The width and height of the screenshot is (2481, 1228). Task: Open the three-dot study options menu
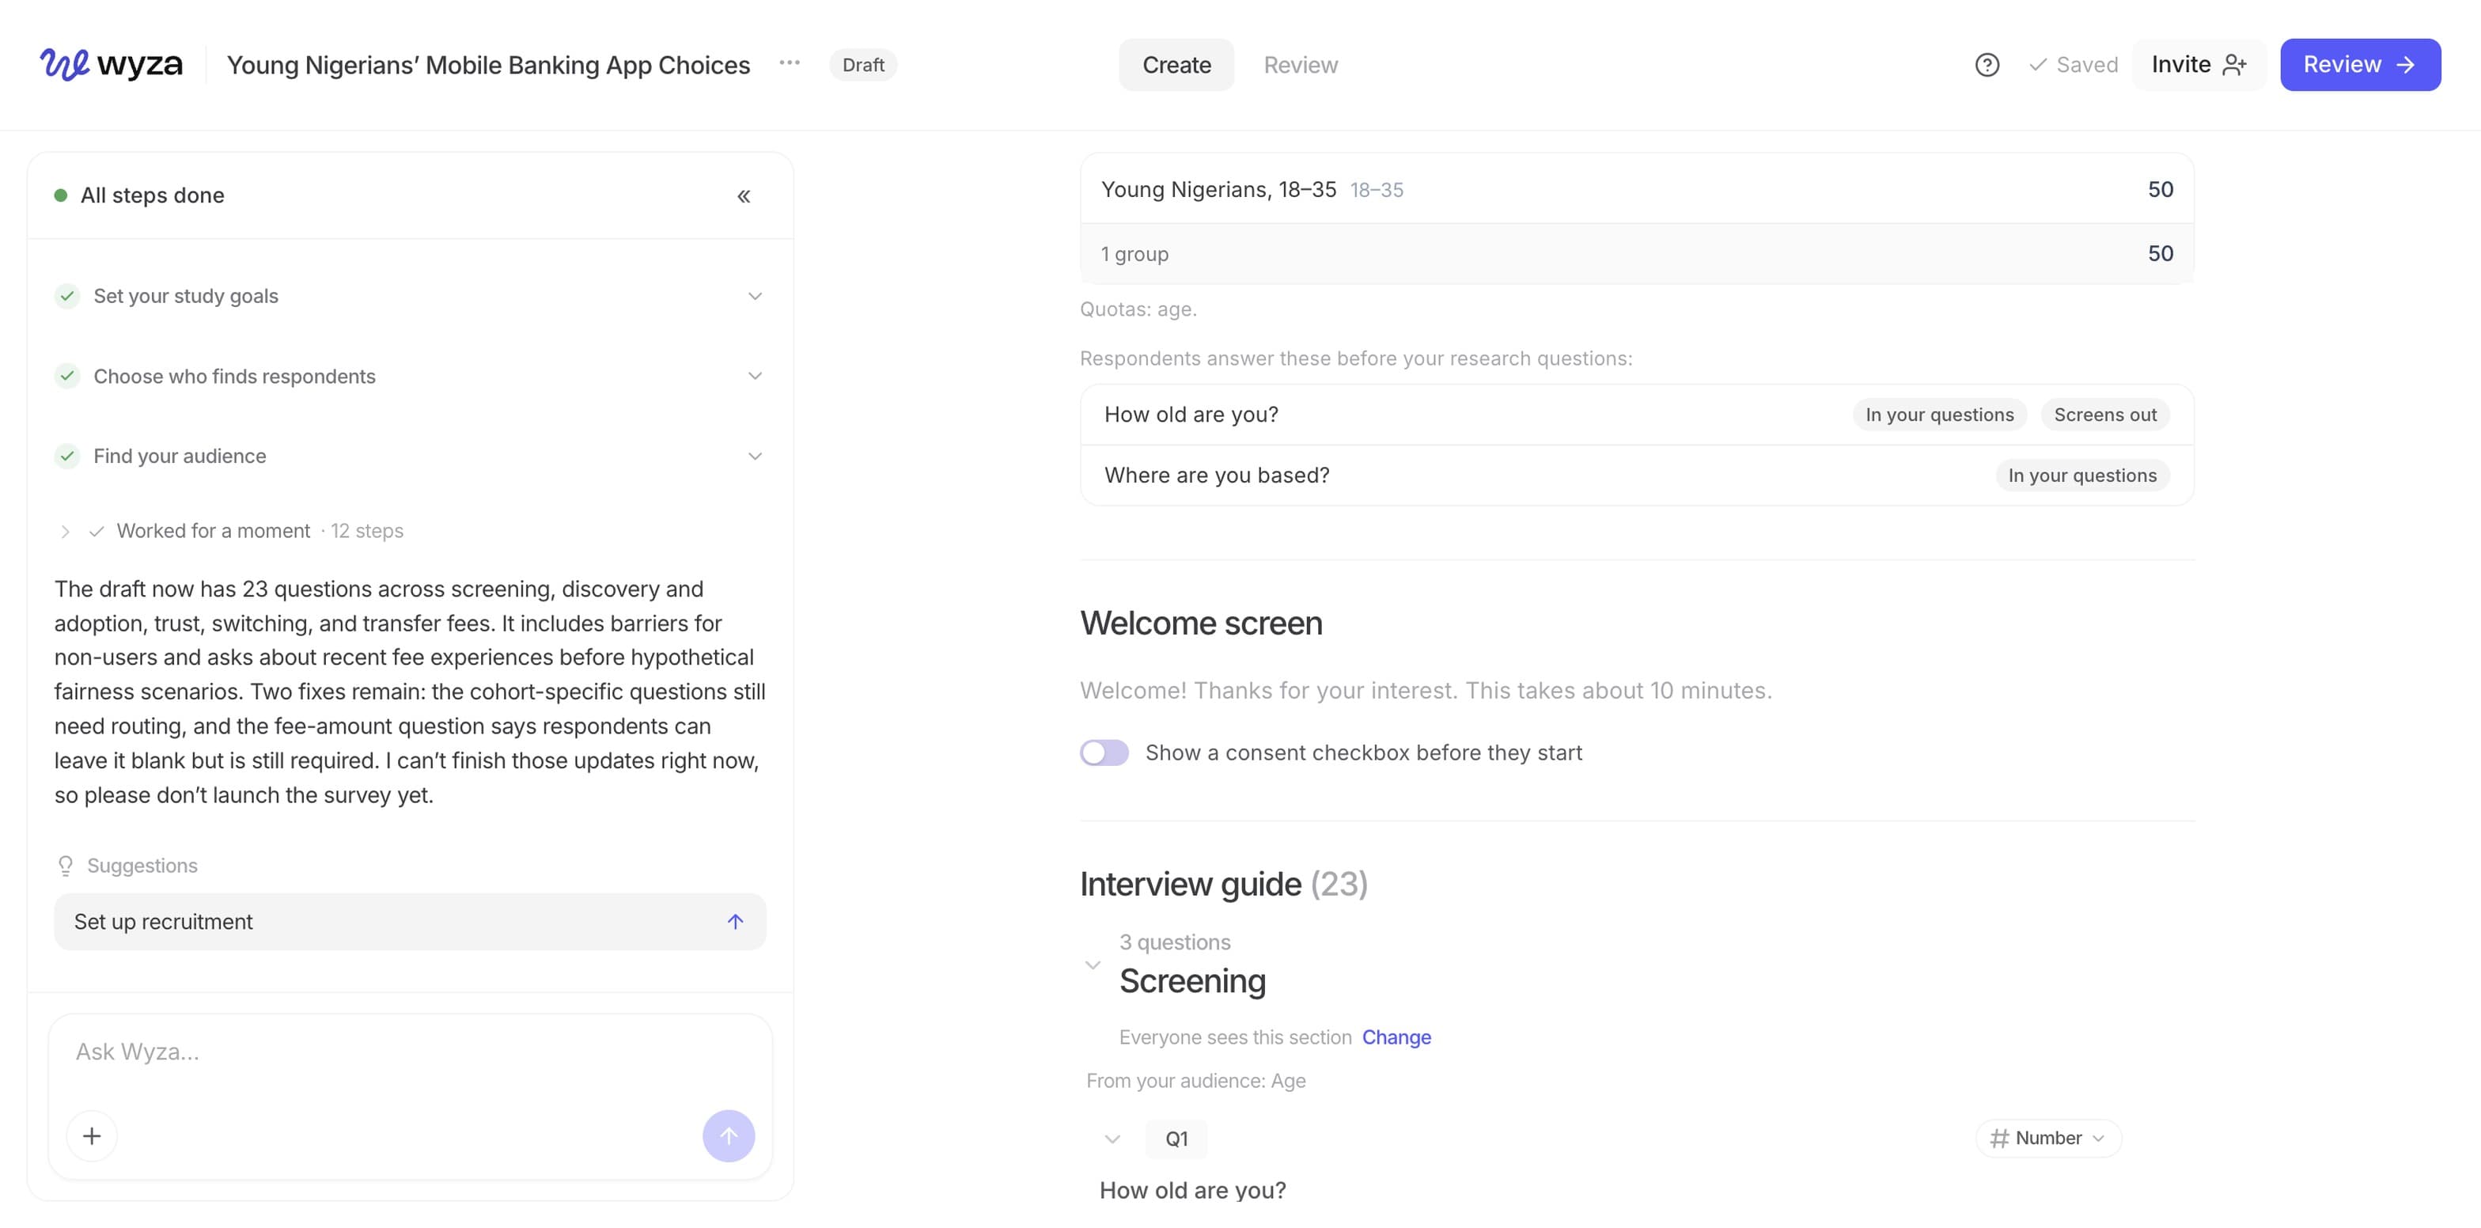coord(790,63)
